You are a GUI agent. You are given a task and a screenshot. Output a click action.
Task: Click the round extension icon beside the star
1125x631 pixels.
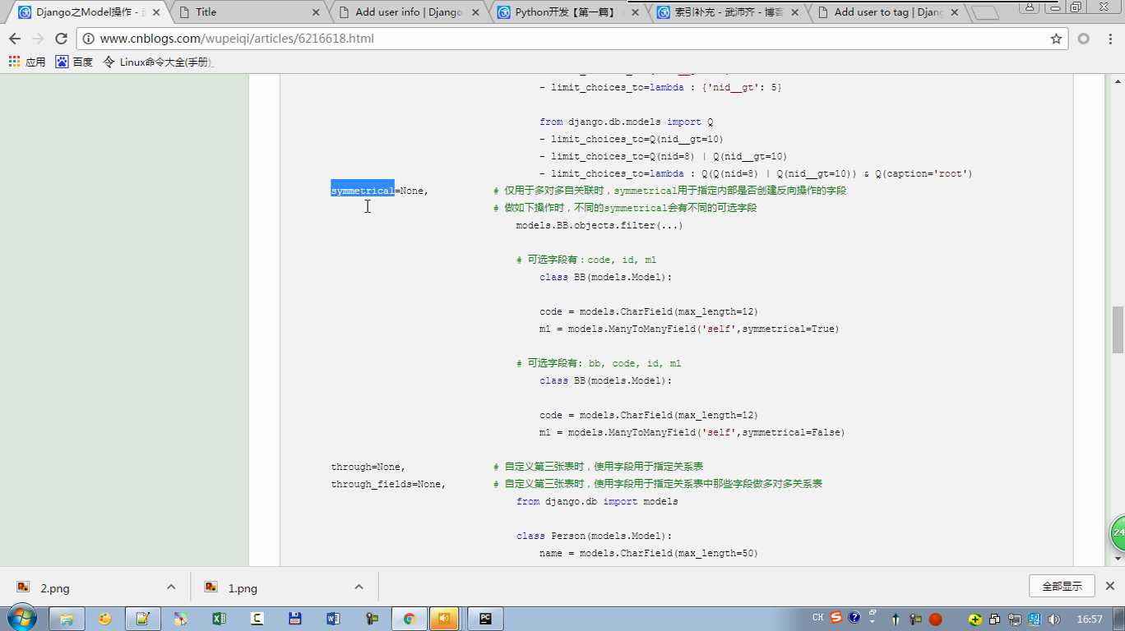1083,39
